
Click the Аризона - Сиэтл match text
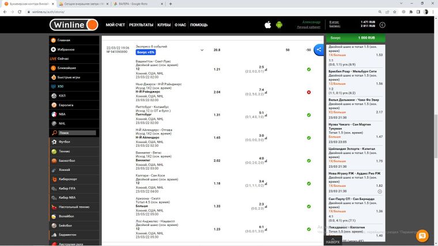(148, 198)
